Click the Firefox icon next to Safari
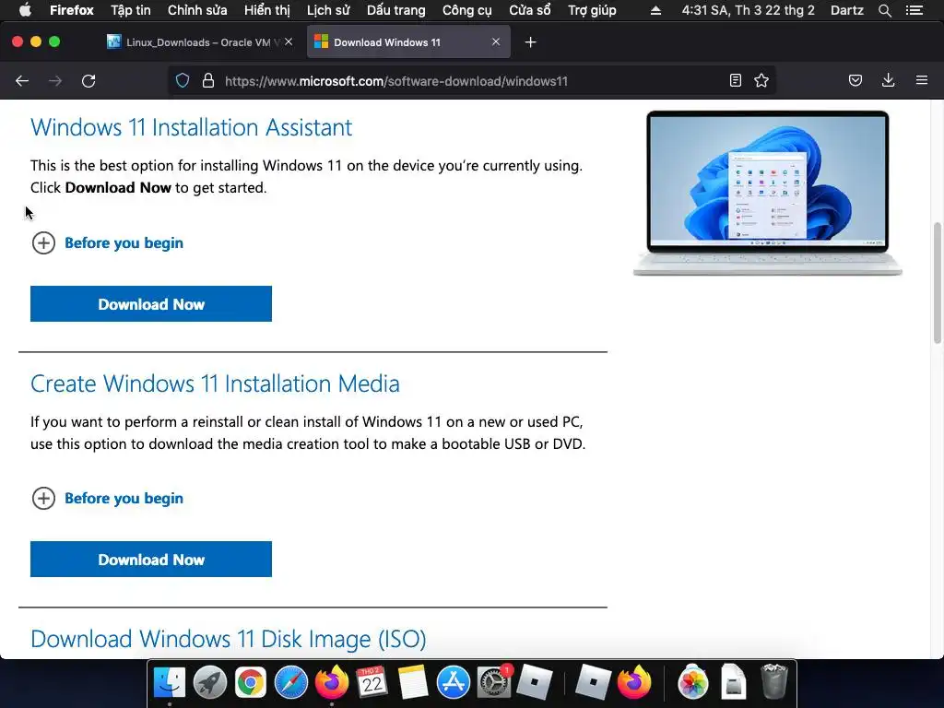This screenshot has height=708, width=944. (x=332, y=682)
